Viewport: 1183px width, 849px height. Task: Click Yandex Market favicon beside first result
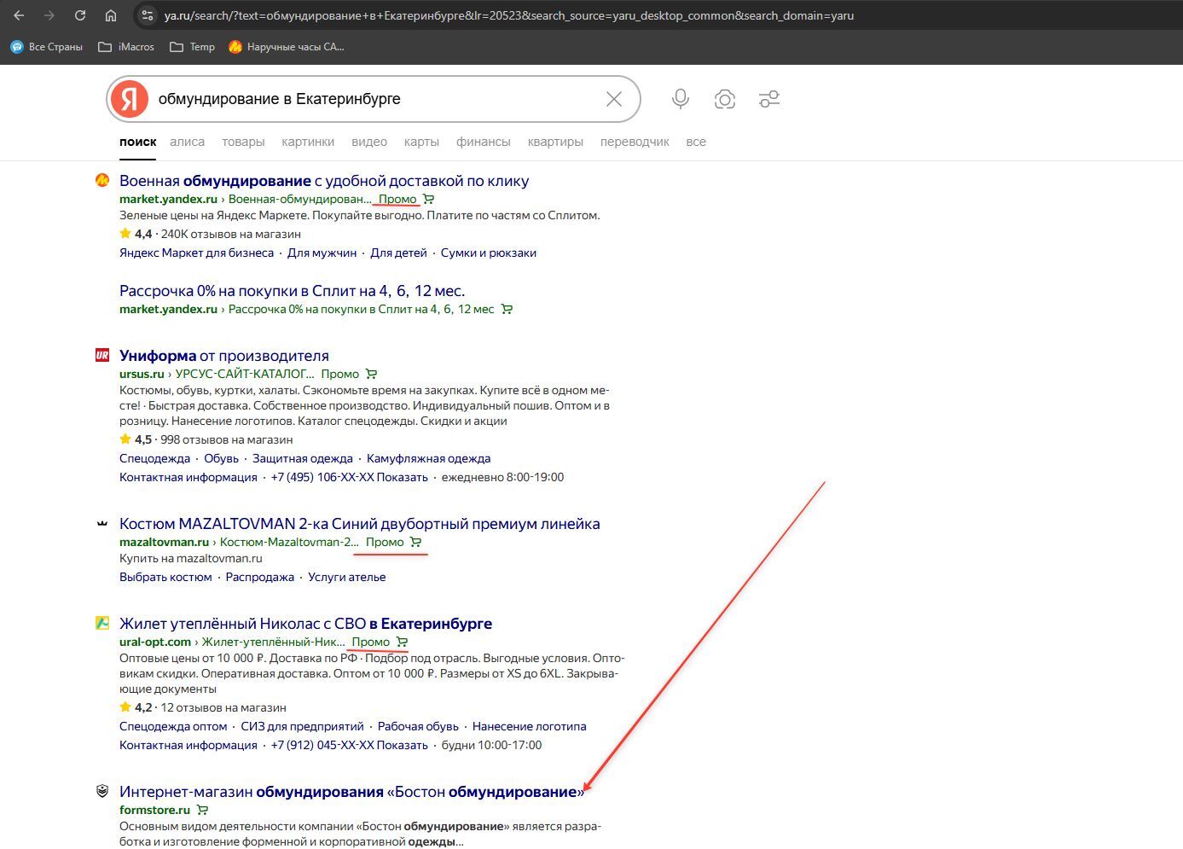click(102, 180)
